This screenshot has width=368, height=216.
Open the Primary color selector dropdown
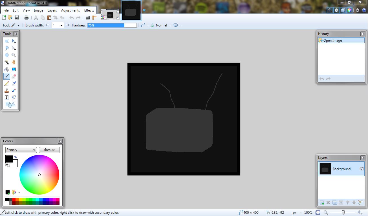point(21,150)
